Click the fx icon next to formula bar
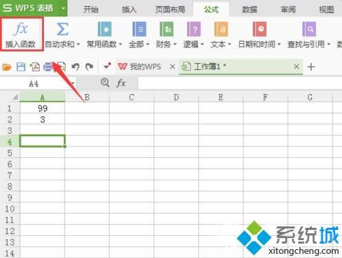This screenshot has width=342, height=258. pos(121,83)
